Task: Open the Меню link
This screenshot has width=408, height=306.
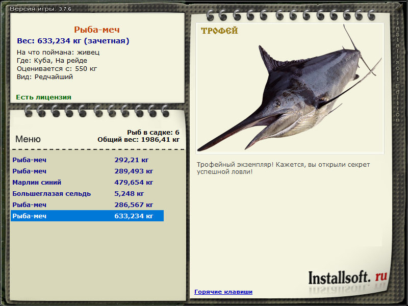Action: [28, 139]
